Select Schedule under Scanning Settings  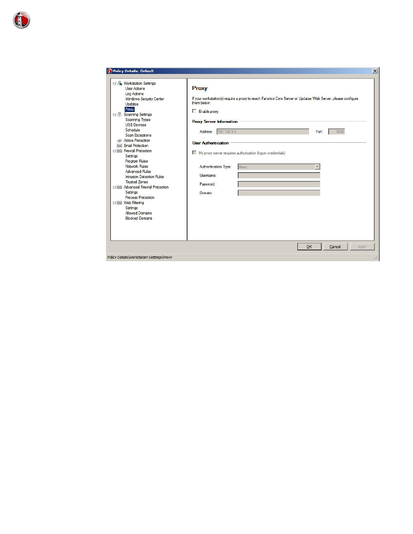pyautogui.click(x=132, y=130)
